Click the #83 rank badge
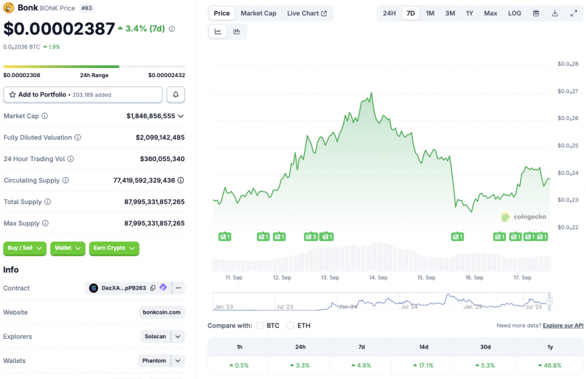586x379 pixels. pos(87,8)
